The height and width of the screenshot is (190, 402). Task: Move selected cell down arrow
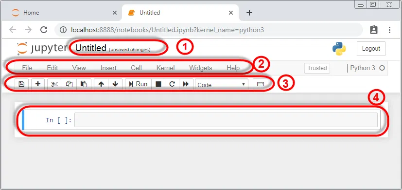point(115,84)
